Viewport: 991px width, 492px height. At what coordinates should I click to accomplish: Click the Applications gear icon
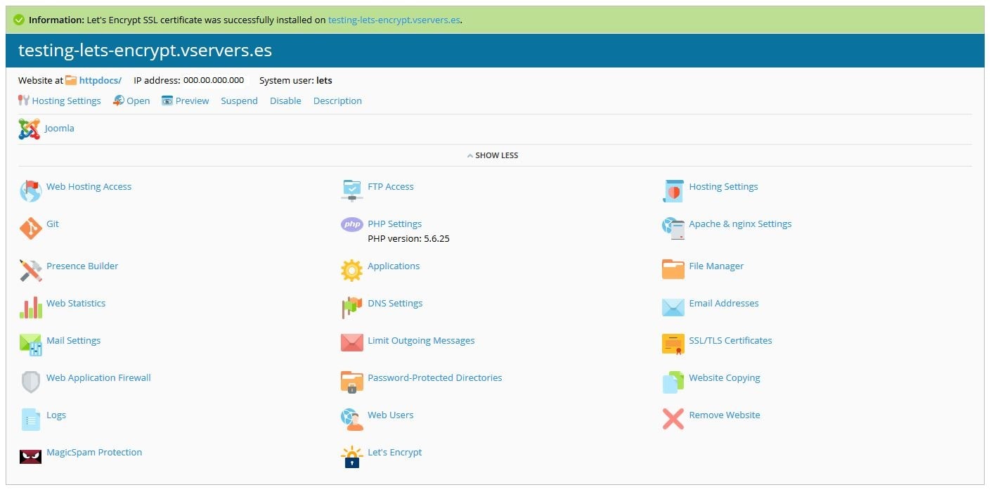[x=351, y=270]
